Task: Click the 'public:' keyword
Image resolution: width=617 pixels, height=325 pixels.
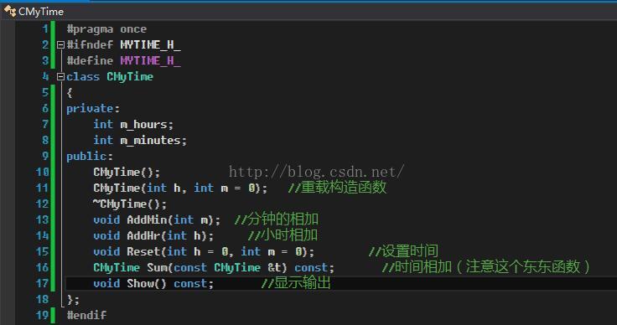Action: [x=90, y=157]
